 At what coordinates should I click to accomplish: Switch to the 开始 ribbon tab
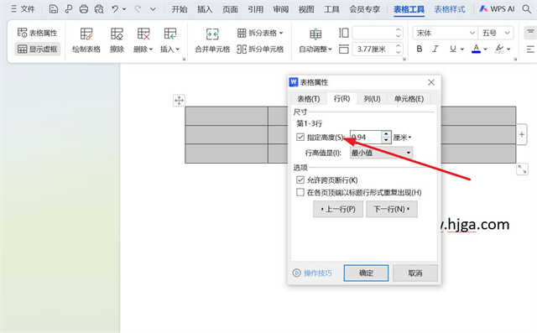click(180, 9)
